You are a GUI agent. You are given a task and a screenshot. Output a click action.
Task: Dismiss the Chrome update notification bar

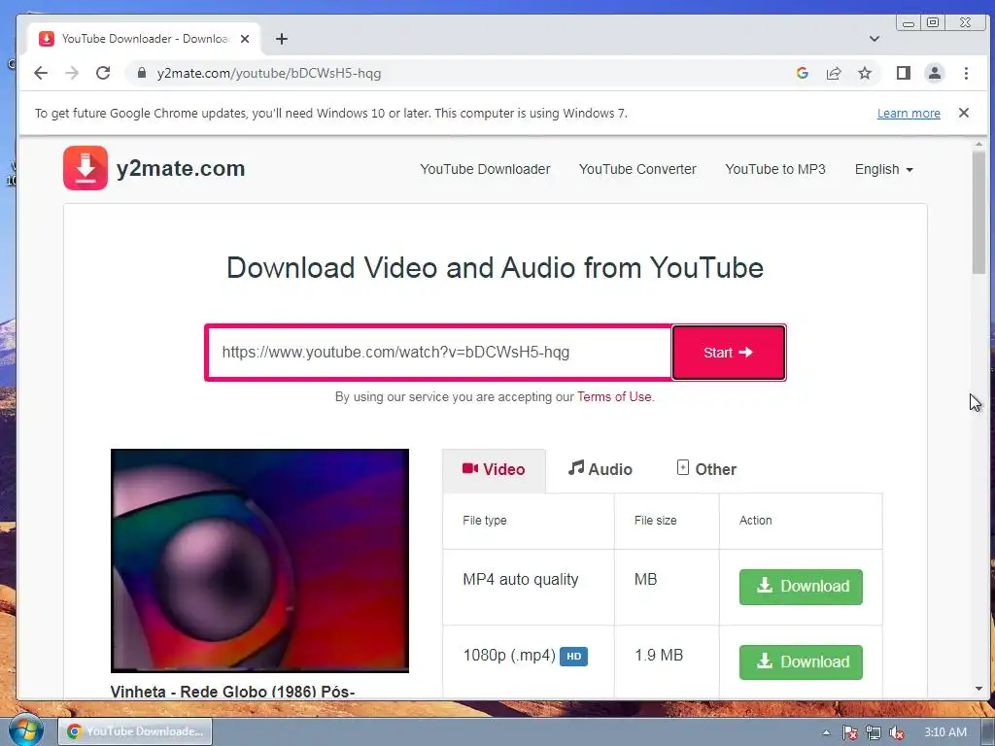click(964, 113)
